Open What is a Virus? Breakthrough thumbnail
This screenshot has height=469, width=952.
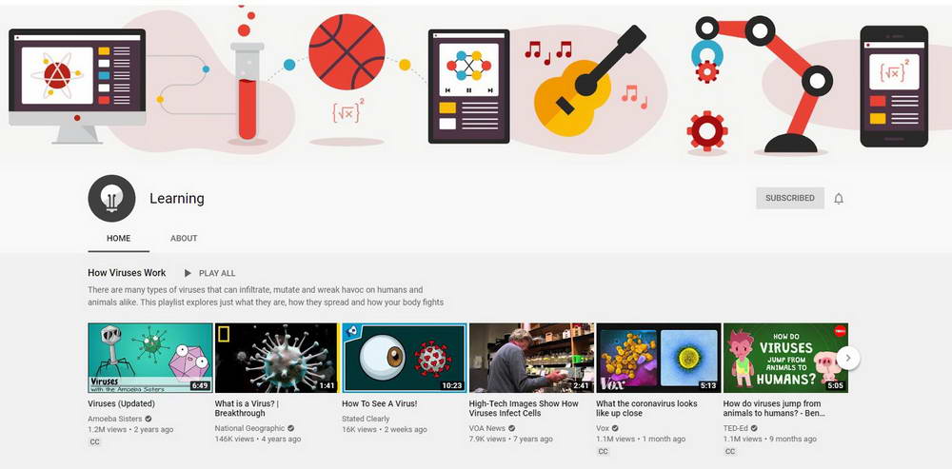click(x=277, y=358)
